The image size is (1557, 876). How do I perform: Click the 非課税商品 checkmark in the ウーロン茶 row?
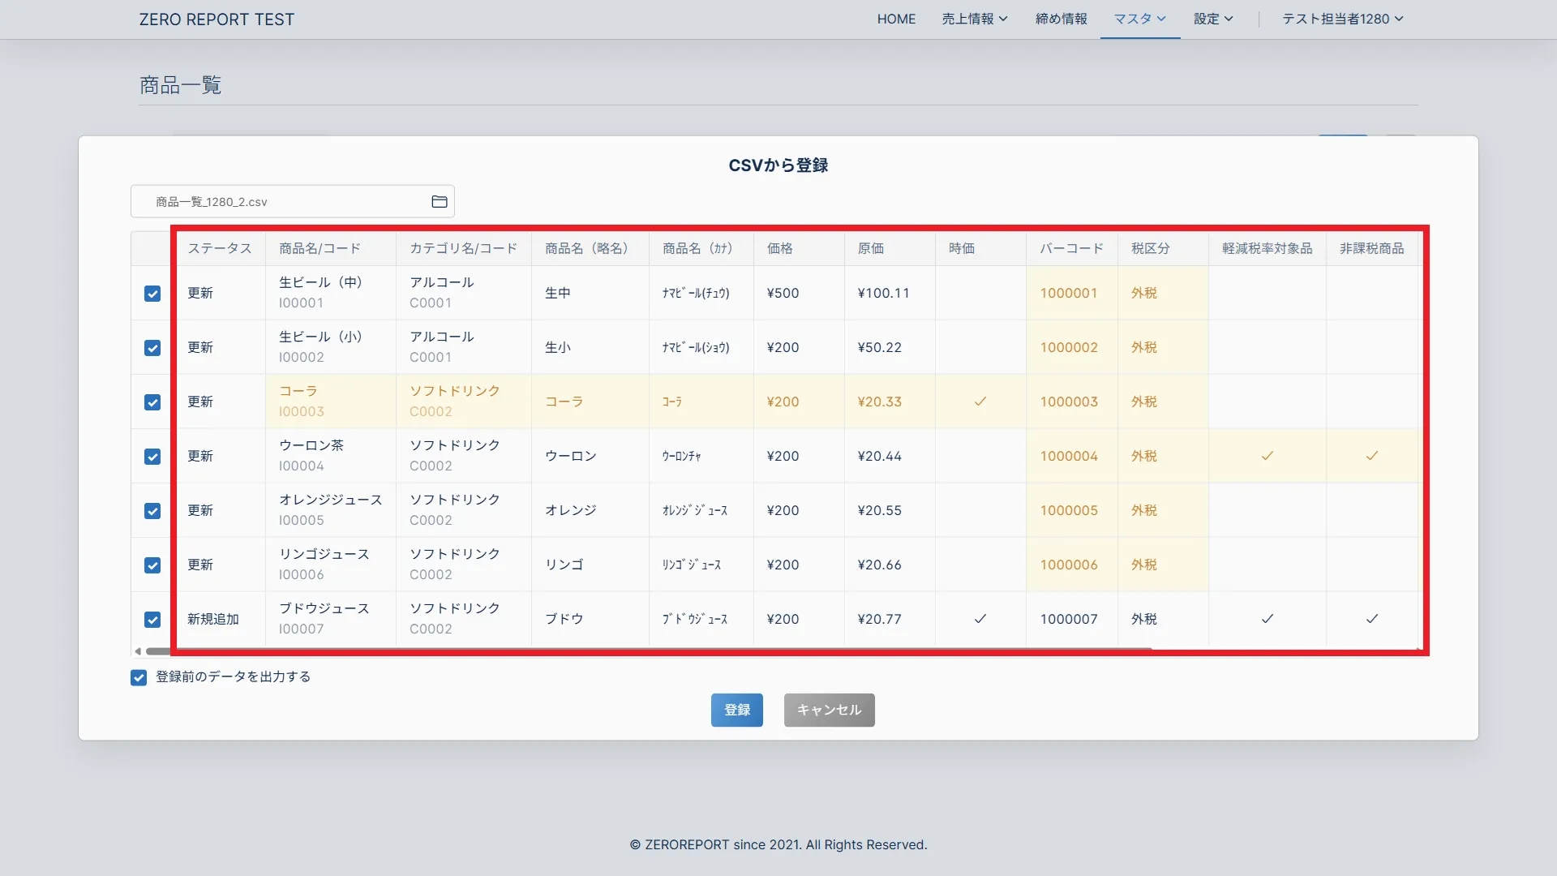pyautogui.click(x=1371, y=456)
